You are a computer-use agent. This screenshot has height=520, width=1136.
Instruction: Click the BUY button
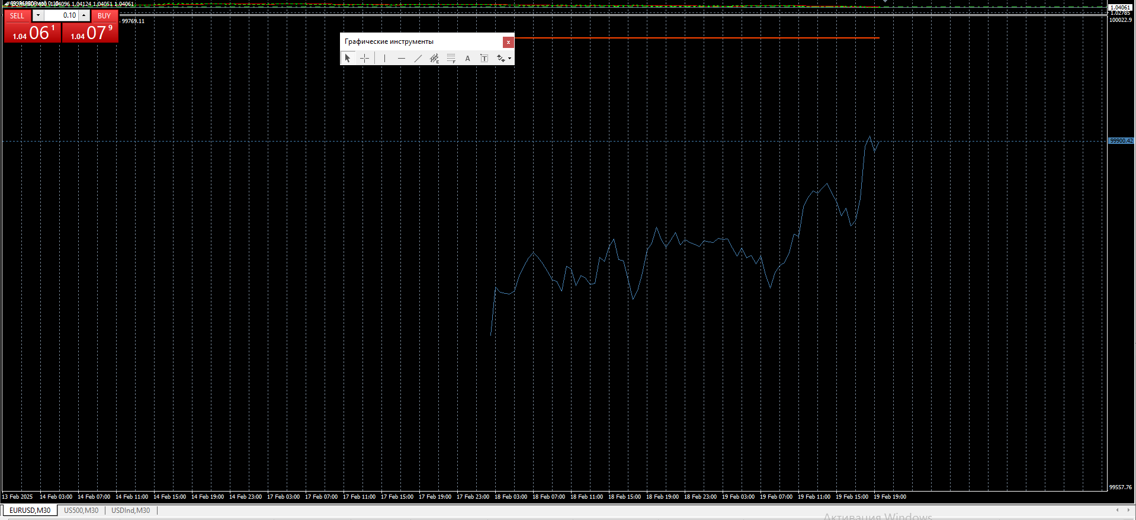[x=104, y=16]
